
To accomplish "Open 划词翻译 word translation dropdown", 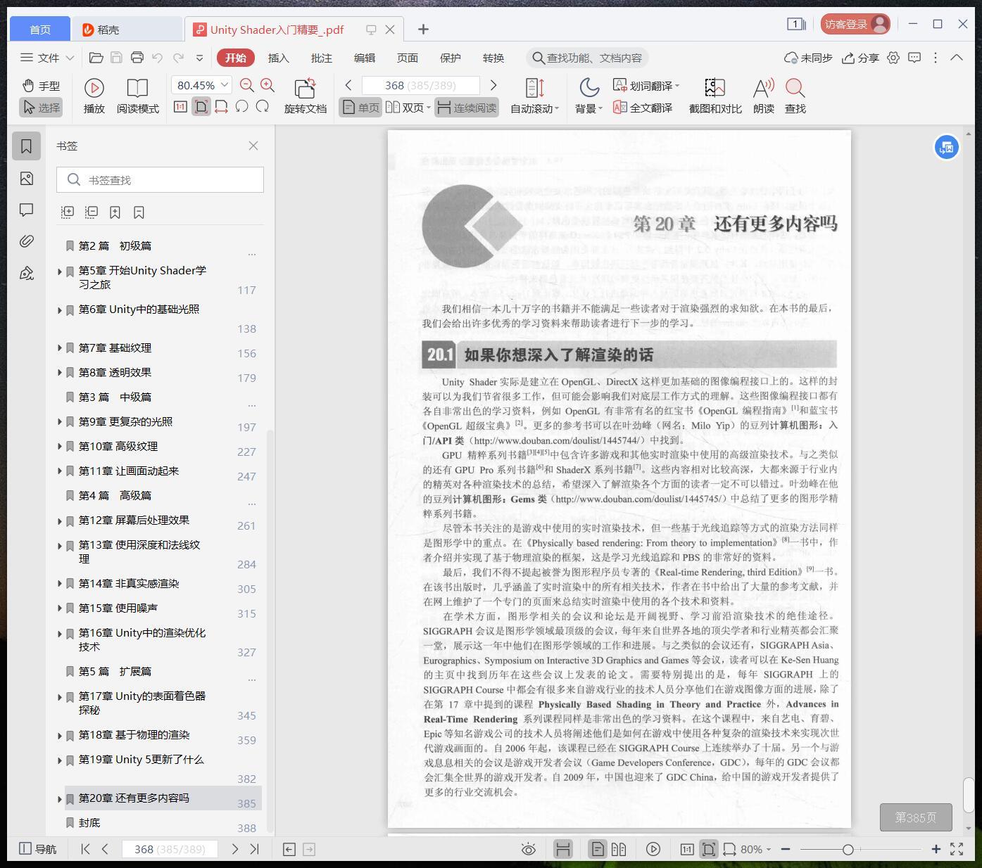I will coord(646,86).
